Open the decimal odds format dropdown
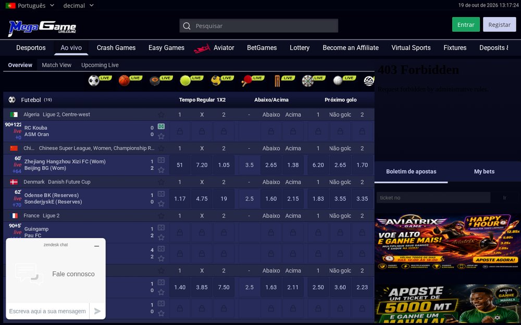Image resolution: width=521 pixels, height=325 pixels. pos(79,6)
